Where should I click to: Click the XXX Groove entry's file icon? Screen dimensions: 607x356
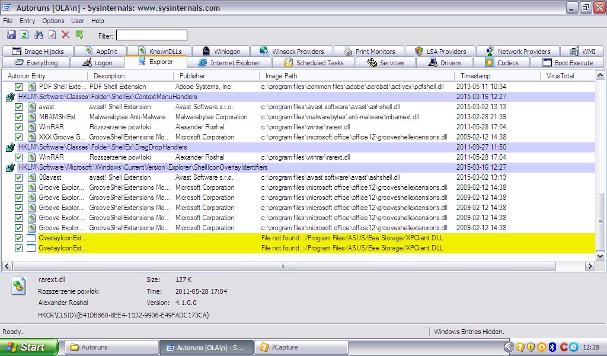point(32,137)
